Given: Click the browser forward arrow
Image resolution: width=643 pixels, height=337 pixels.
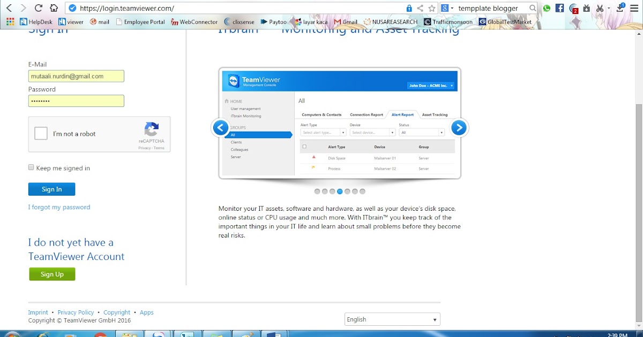Looking at the screenshot, I should click(x=23, y=8).
